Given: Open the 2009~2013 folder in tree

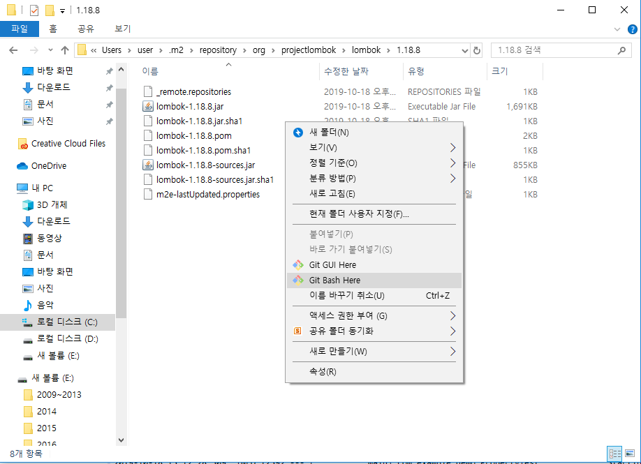Looking at the screenshot, I should (x=59, y=395).
